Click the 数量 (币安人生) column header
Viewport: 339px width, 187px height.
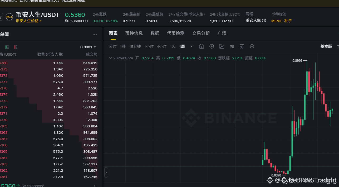50,54
